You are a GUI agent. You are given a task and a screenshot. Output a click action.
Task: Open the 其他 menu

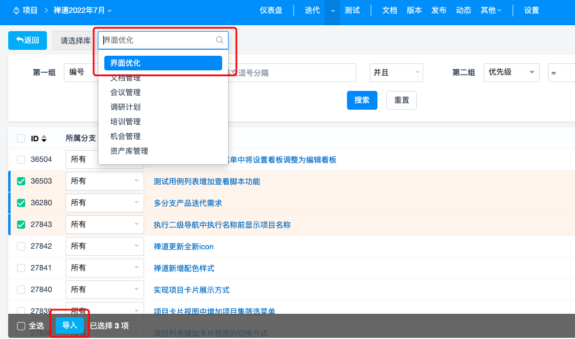coord(491,11)
